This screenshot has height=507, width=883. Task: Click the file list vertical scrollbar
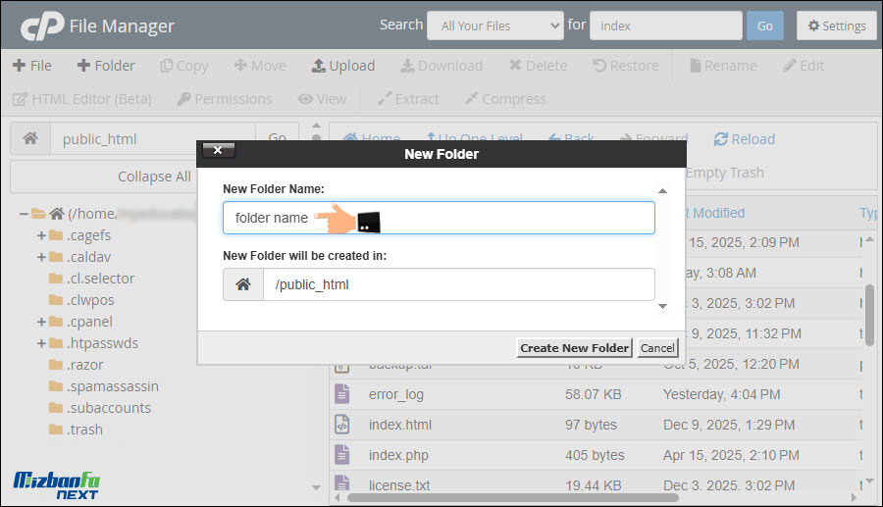tap(869, 314)
